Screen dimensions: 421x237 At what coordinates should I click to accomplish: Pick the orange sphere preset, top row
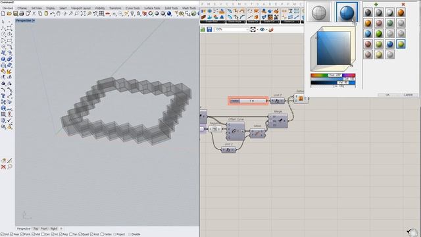click(x=401, y=12)
